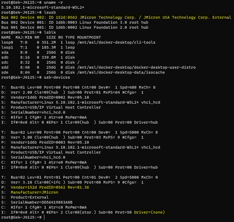
Task: Select the sdc disk row mounted at /
Action: pyautogui.click(x=40, y=62)
